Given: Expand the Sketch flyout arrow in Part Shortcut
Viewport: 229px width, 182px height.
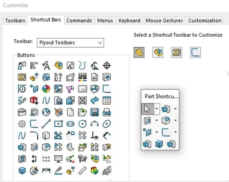Looking at the screenshot, I should (x=175, y=132).
